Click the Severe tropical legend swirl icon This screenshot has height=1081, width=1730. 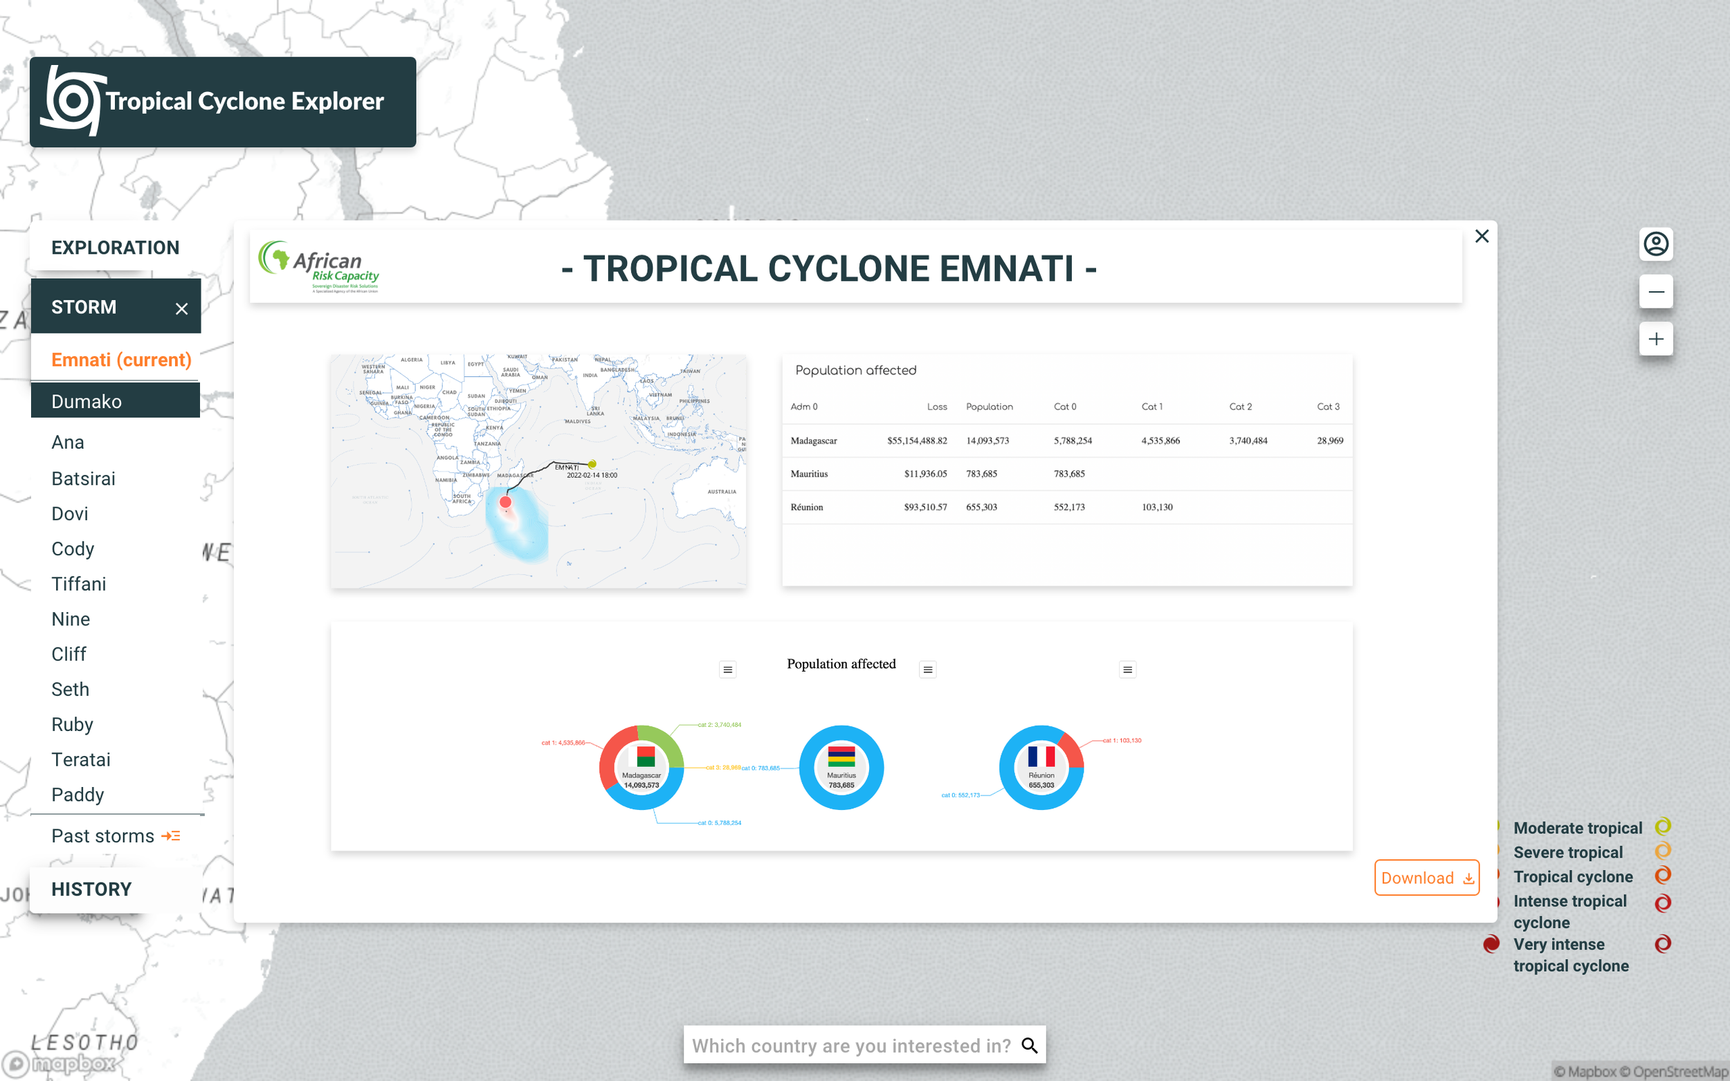[x=1663, y=851]
